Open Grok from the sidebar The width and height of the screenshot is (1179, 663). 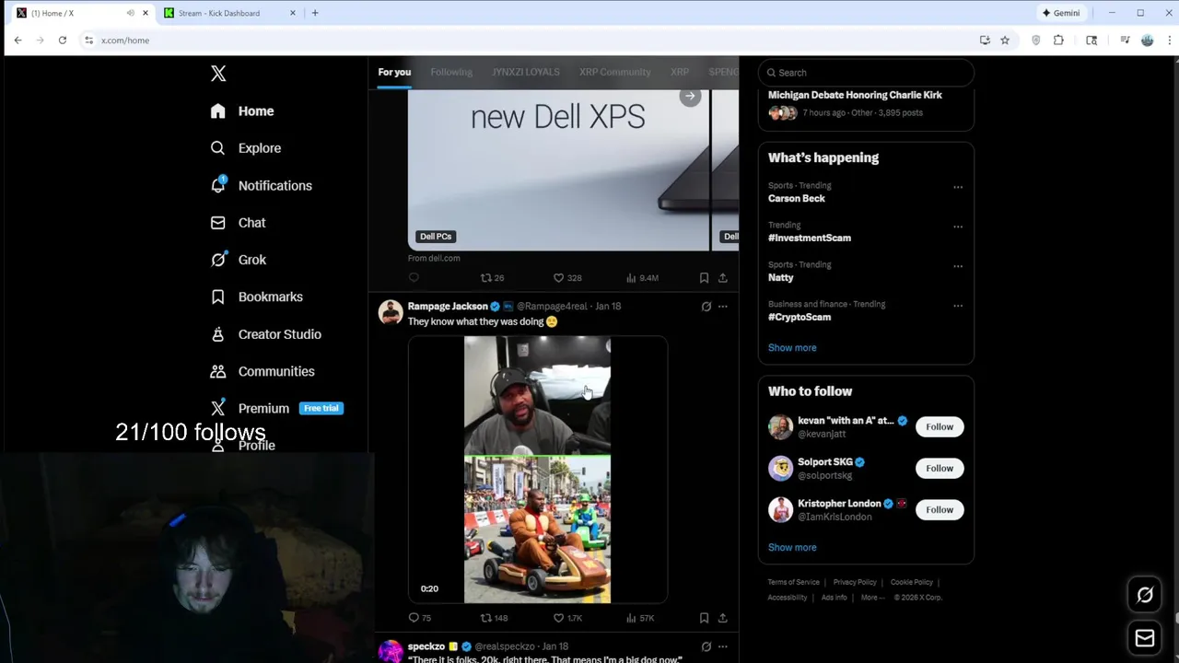click(238, 260)
